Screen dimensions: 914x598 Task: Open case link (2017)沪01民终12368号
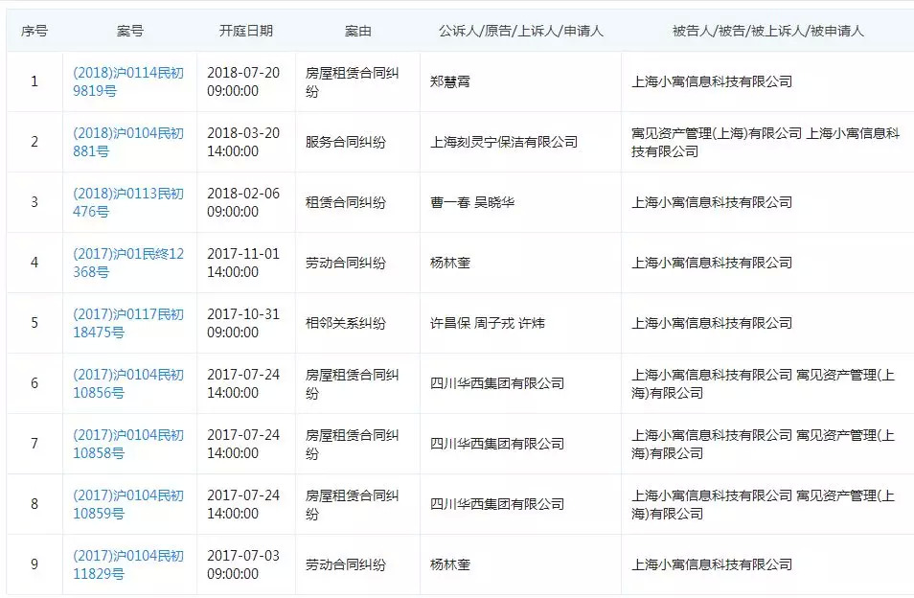point(128,263)
